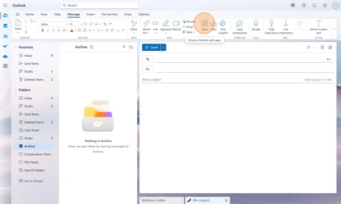
Task: Open the Apps add-ins button
Action: click(205, 25)
